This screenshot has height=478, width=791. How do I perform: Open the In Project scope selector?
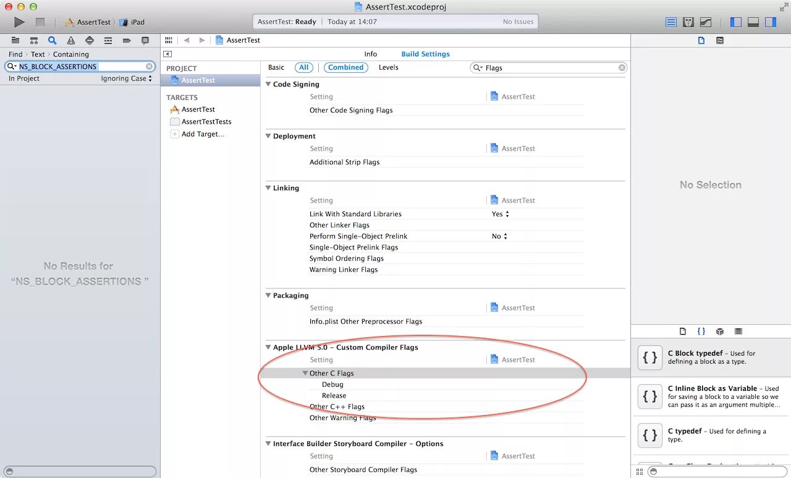tap(24, 78)
